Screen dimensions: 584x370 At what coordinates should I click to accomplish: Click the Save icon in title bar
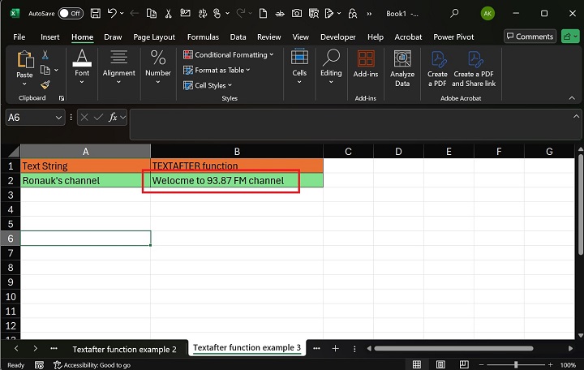click(x=96, y=13)
